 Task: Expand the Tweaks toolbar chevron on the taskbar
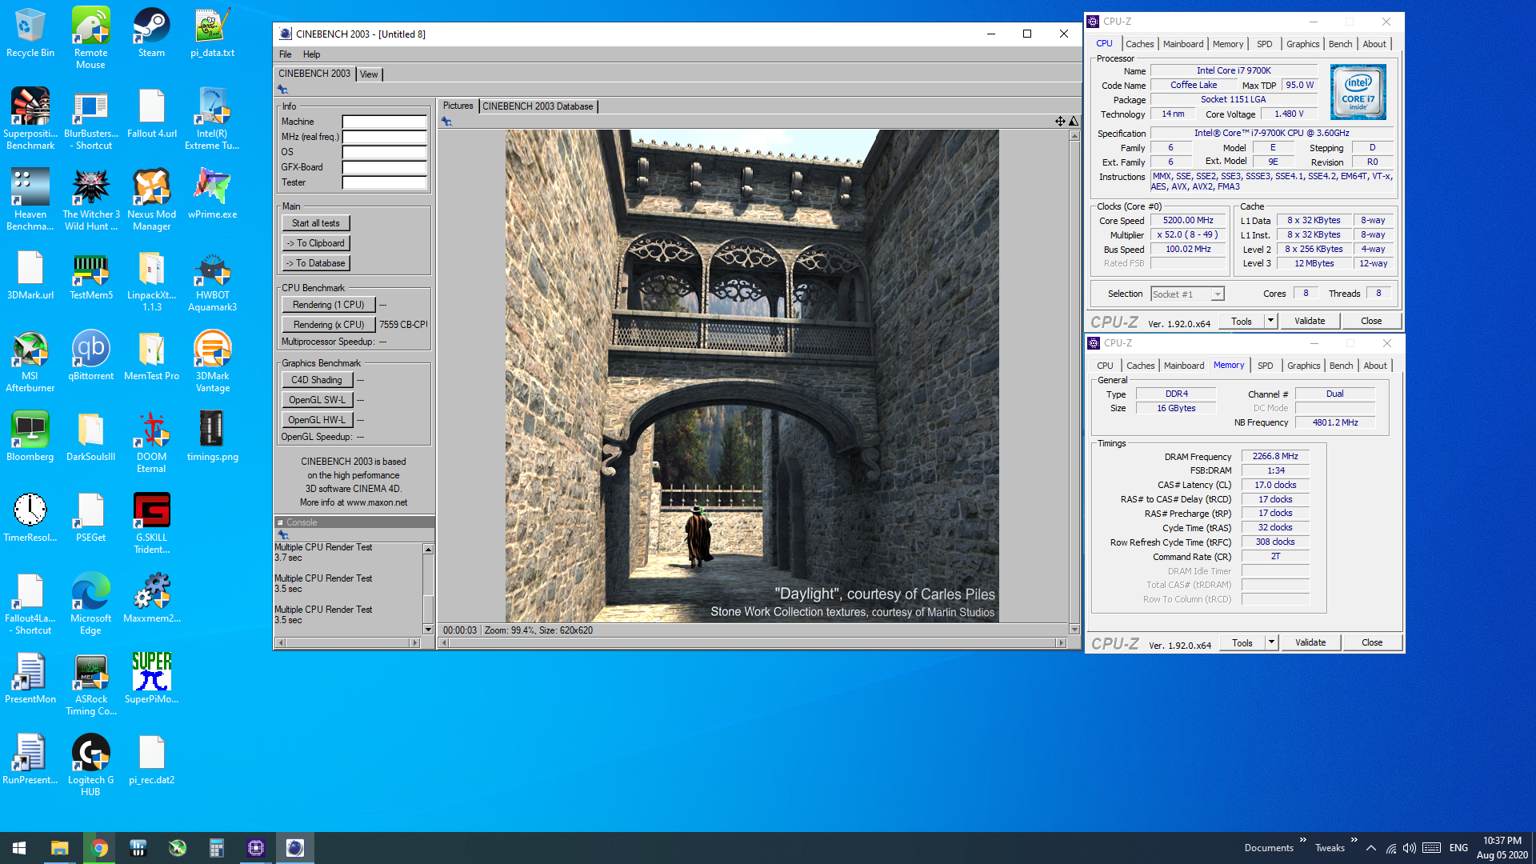coord(1354,840)
